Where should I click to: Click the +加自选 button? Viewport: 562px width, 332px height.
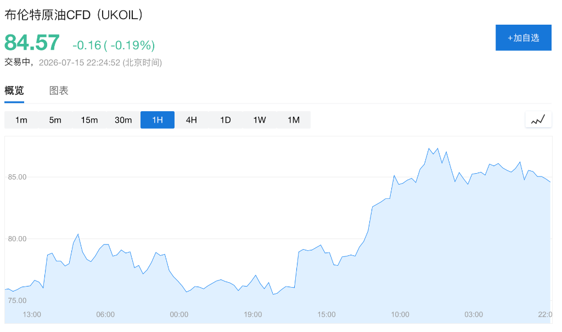click(523, 38)
